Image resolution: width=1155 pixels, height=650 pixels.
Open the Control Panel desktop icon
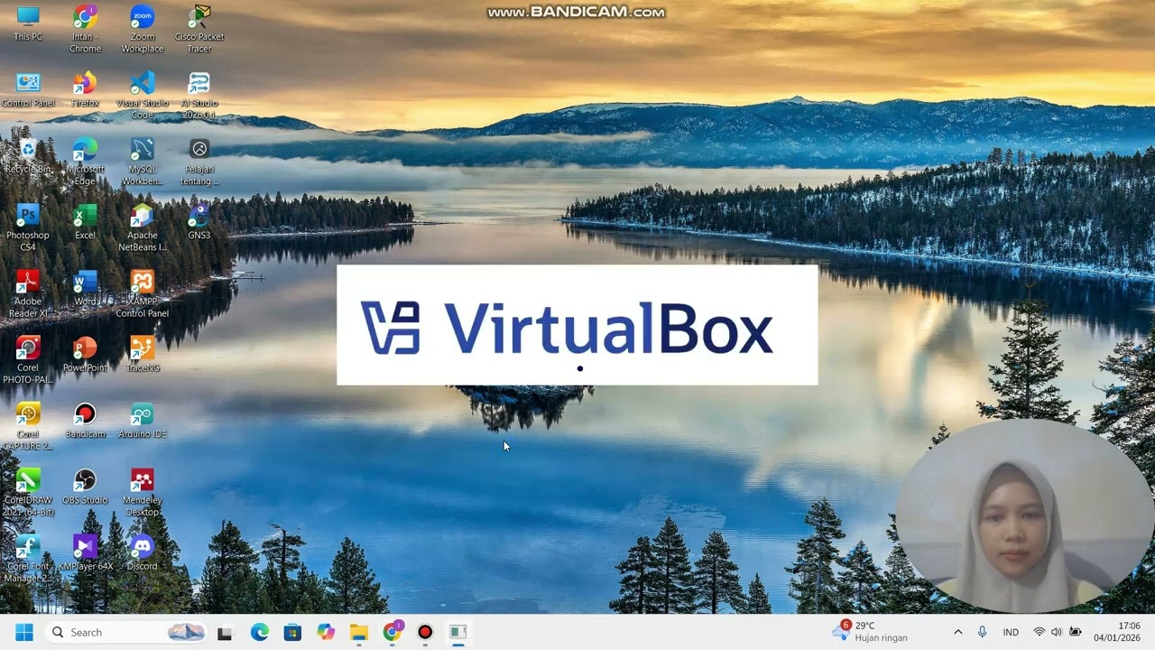pyautogui.click(x=28, y=90)
